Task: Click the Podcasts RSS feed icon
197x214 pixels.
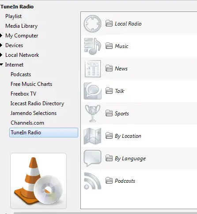Action: [x=92, y=181]
